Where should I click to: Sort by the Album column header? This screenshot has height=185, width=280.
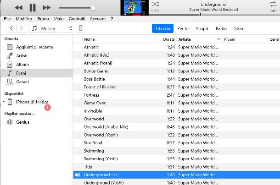[x=245, y=39]
